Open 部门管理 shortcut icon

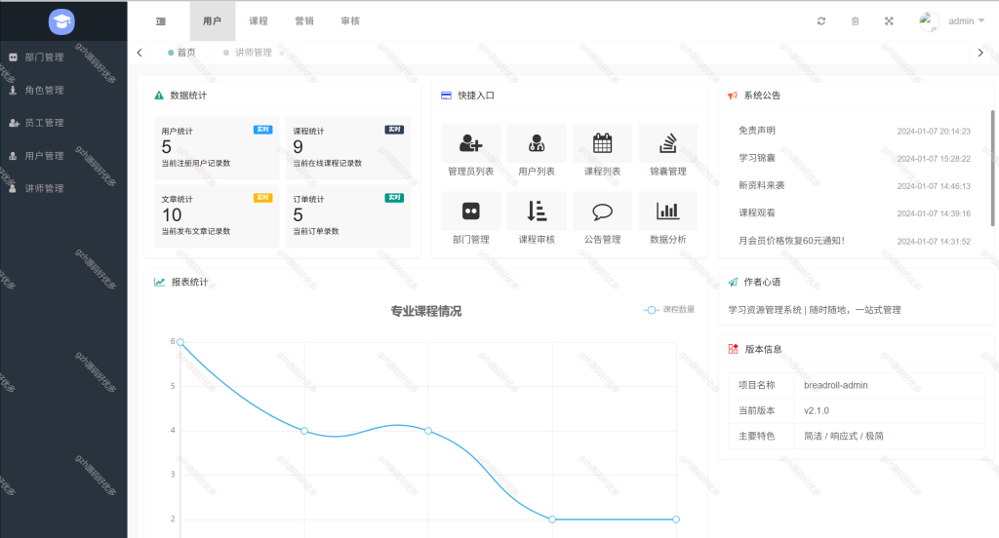(471, 211)
